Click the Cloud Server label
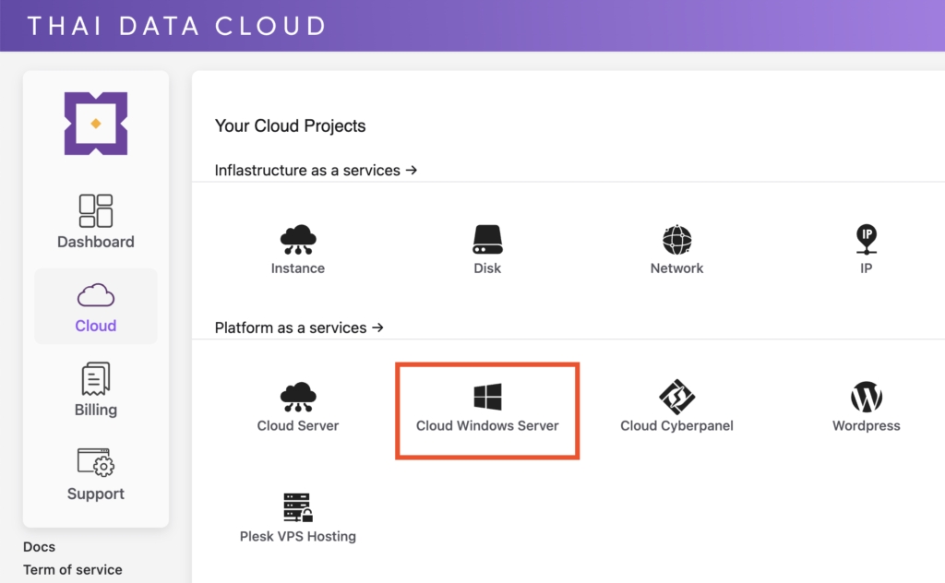 [298, 426]
